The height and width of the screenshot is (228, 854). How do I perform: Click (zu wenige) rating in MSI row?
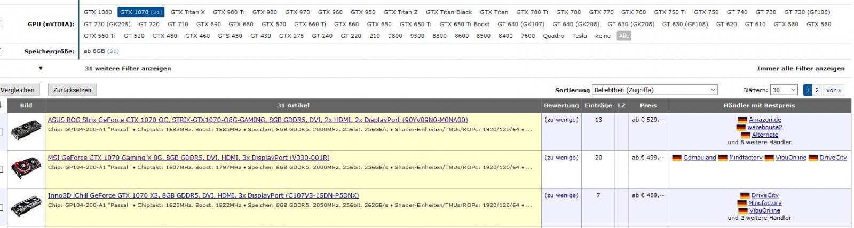561,158
